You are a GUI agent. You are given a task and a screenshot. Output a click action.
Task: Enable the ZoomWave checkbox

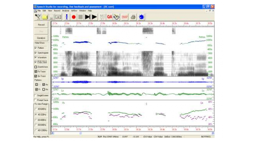(x=35, y=67)
